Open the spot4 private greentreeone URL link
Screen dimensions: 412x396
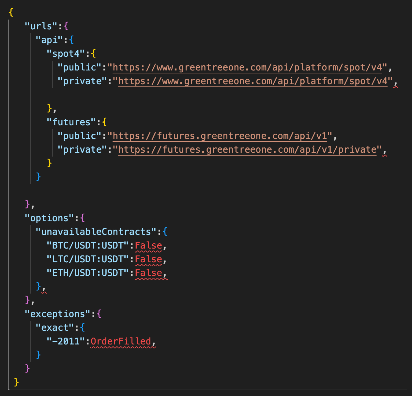(253, 81)
